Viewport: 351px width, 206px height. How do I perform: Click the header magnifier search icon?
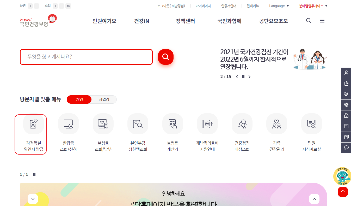[309, 21]
